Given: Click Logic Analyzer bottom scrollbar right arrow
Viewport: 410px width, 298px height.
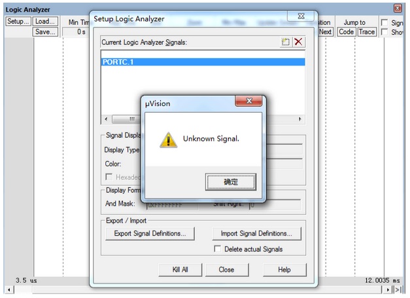Looking at the screenshot, I should 388,290.
